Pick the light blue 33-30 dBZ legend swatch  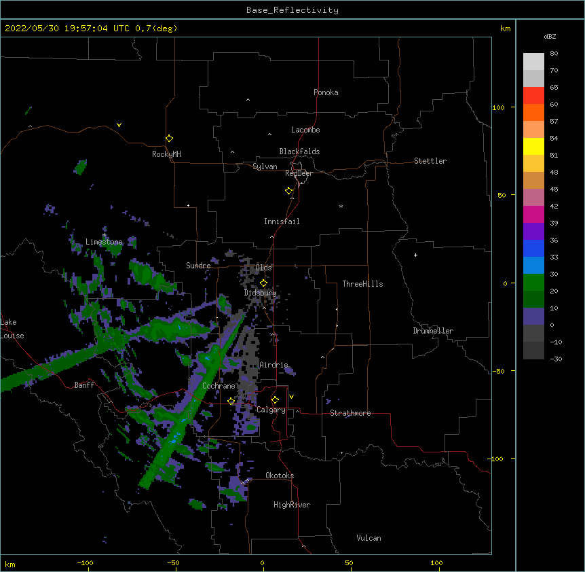533,266
